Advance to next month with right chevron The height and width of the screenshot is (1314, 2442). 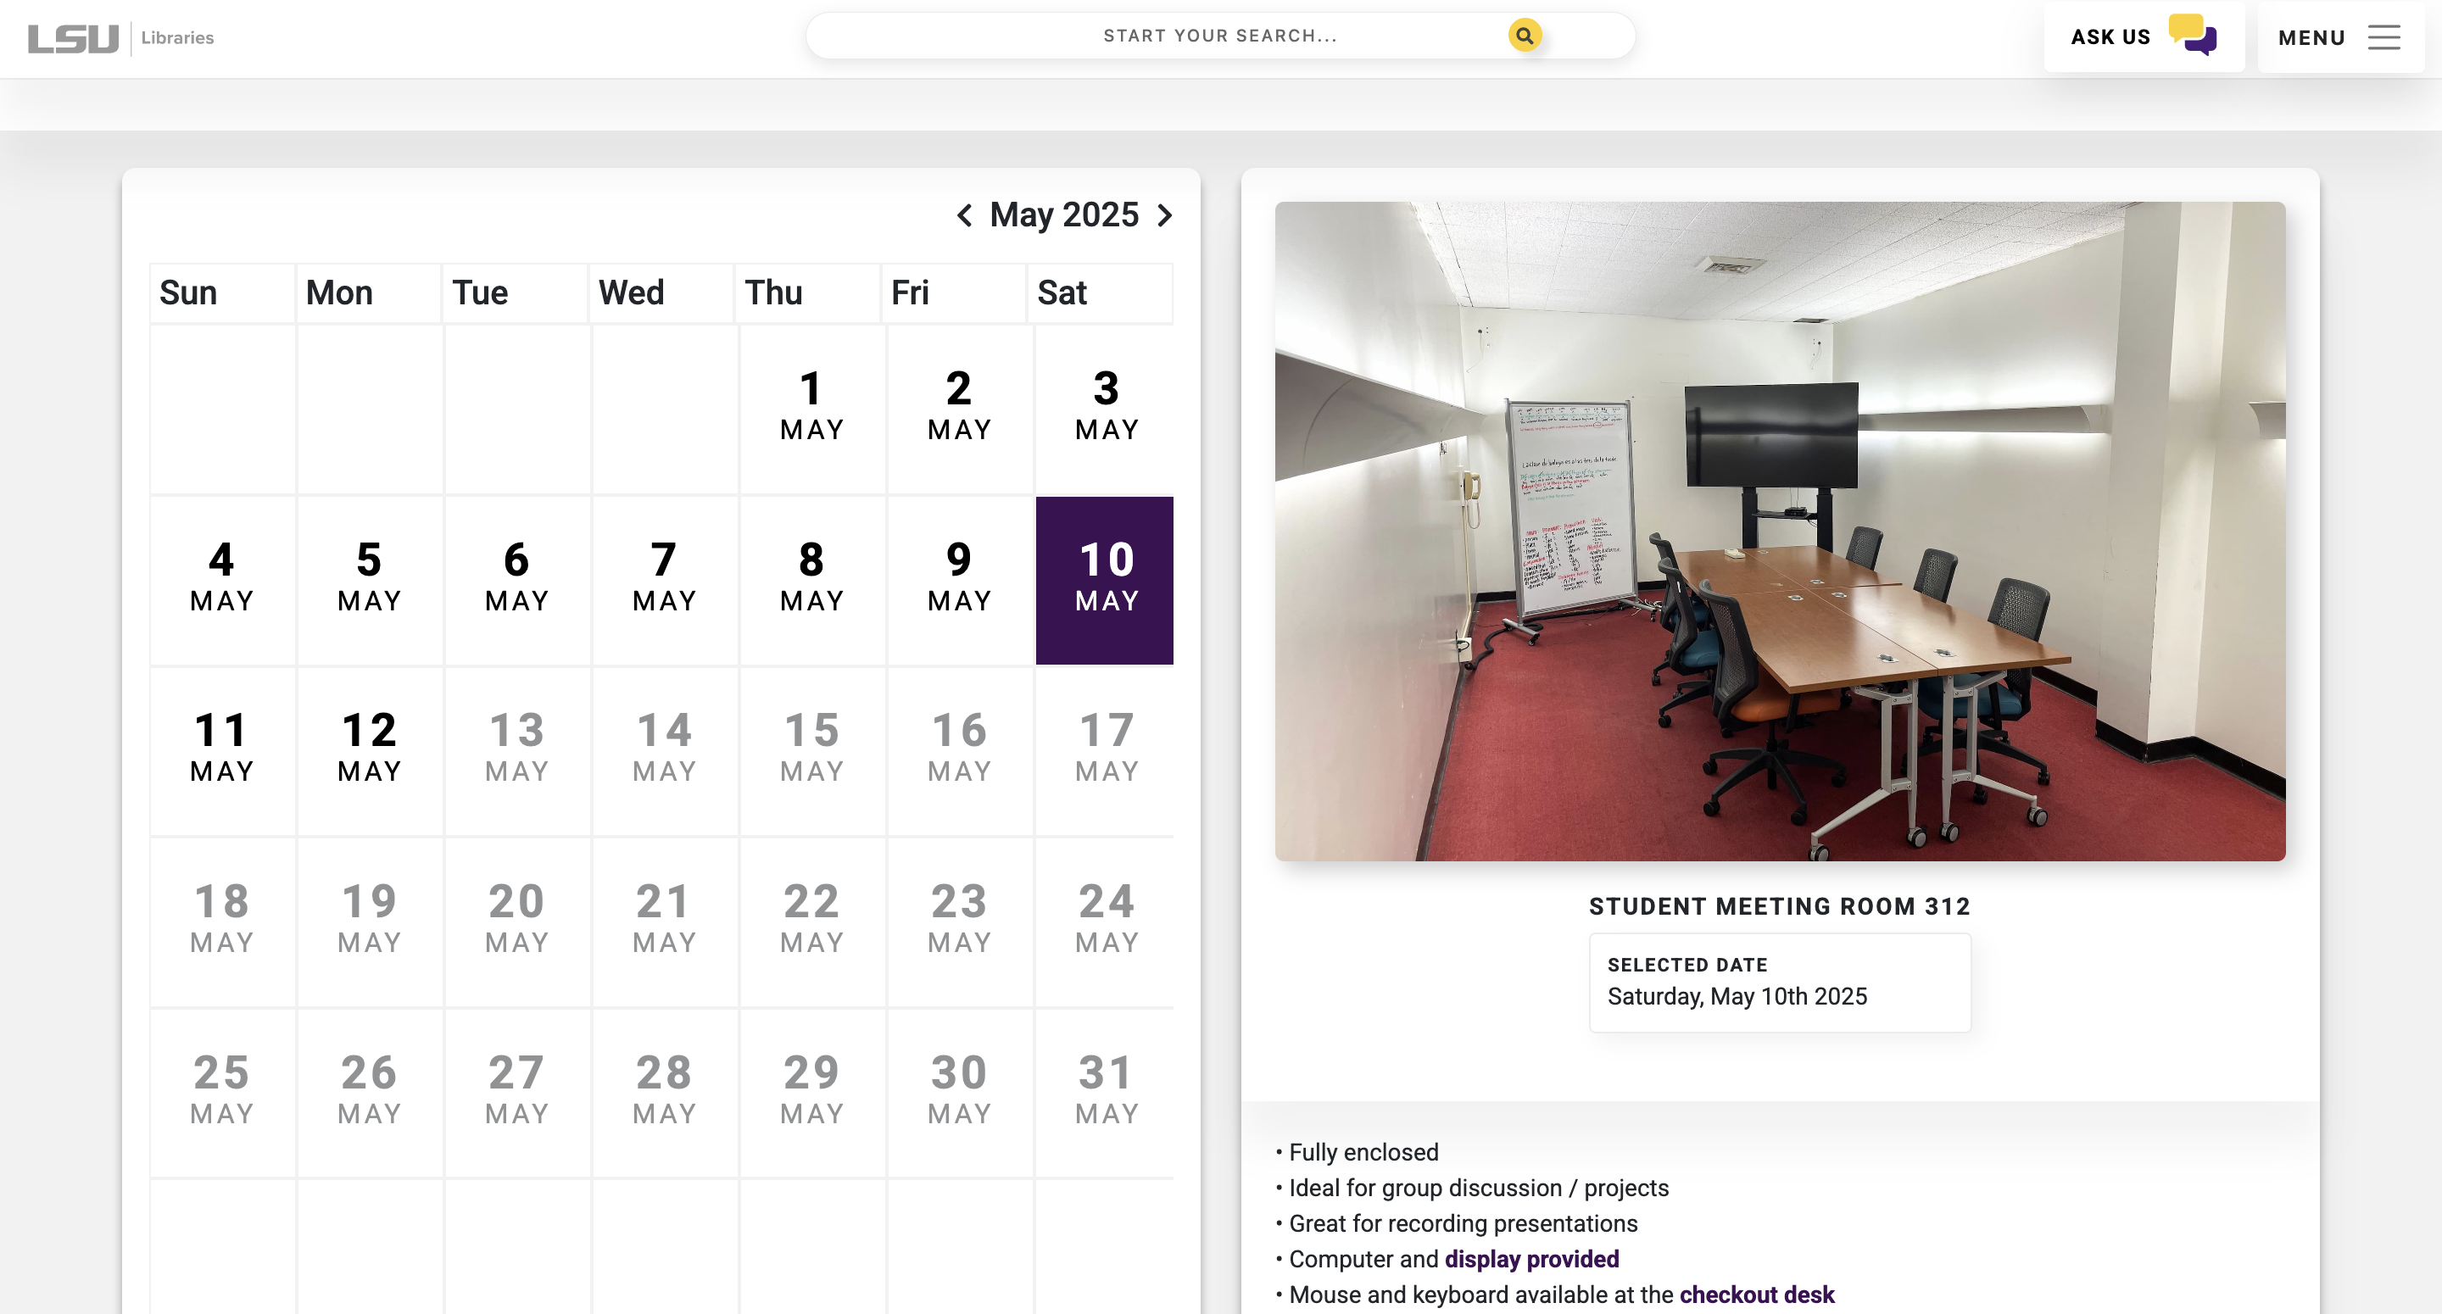1165,215
